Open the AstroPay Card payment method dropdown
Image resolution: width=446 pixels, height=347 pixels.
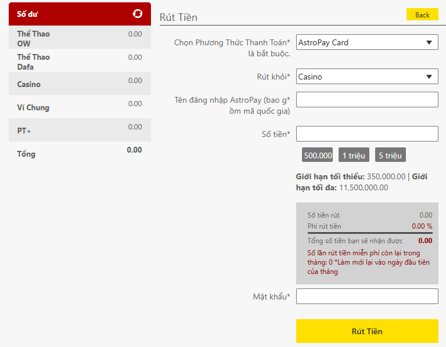pos(367,42)
